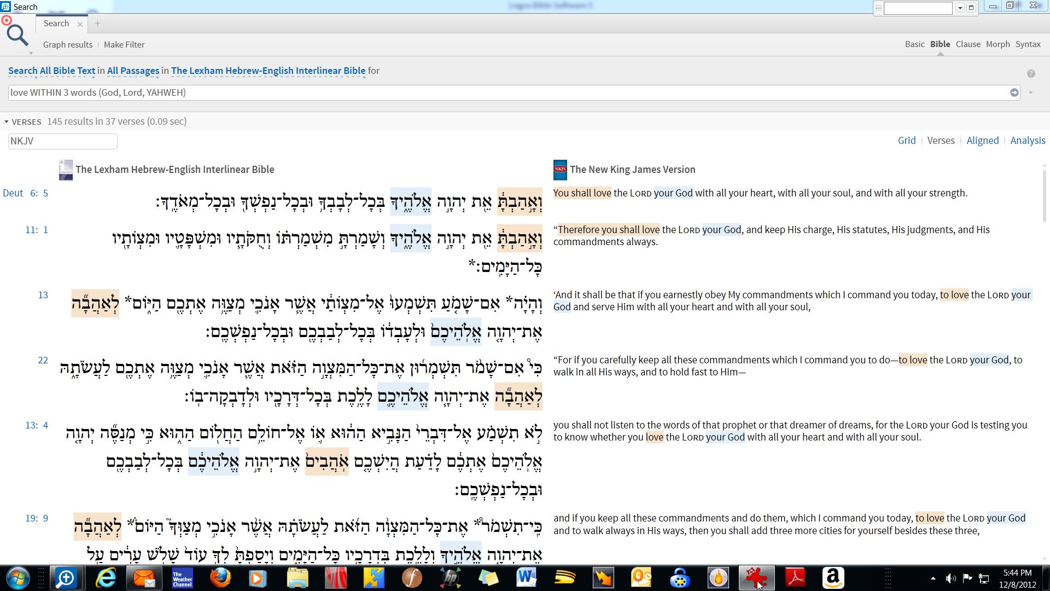
Task: Click the 22 verse reference number
Action: (43, 360)
